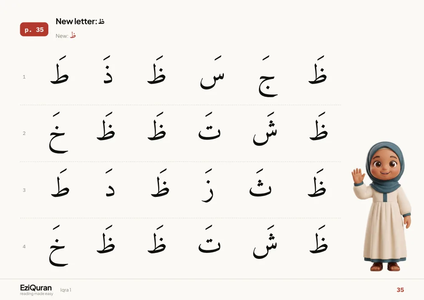The height and width of the screenshot is (300, 424).
Task: Click the red new letter ظ beside New:
Action: point(73,35)
